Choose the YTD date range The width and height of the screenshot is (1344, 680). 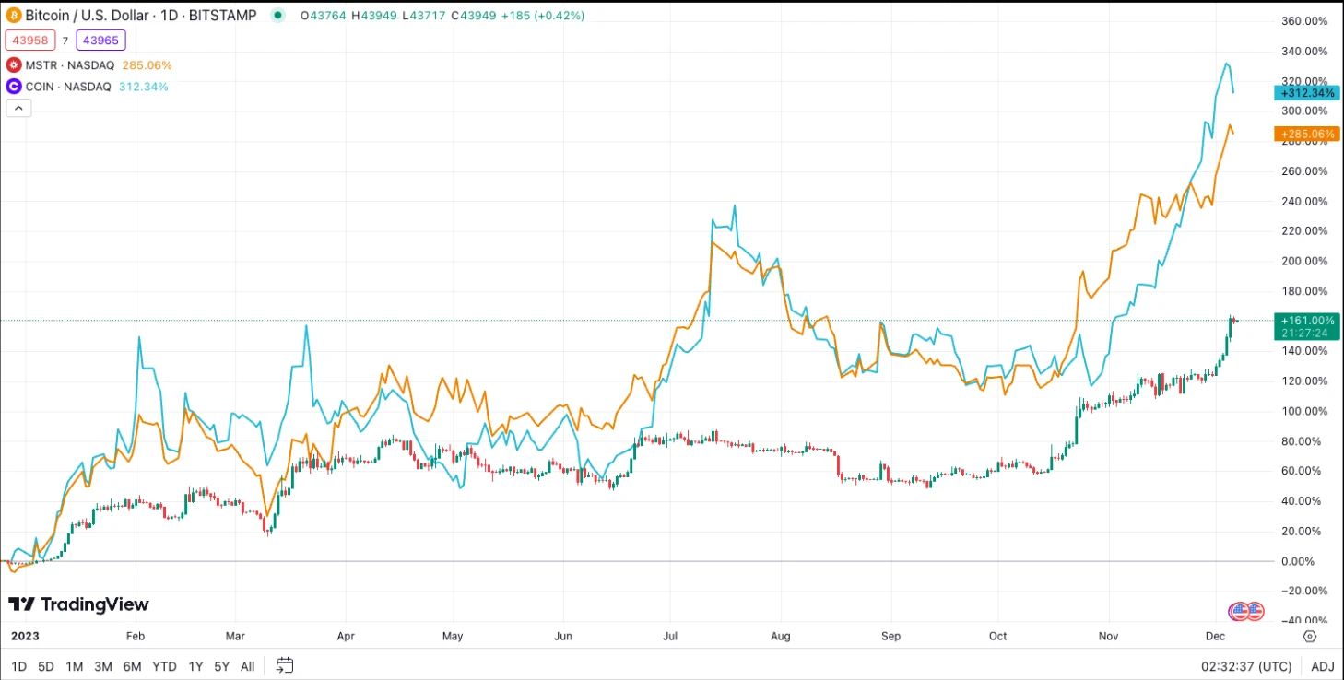pyautogui.click(x=164, y=666)
